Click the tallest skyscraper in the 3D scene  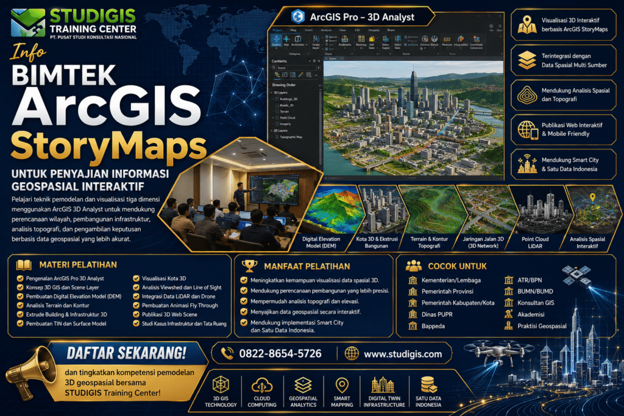coord(414,90)
